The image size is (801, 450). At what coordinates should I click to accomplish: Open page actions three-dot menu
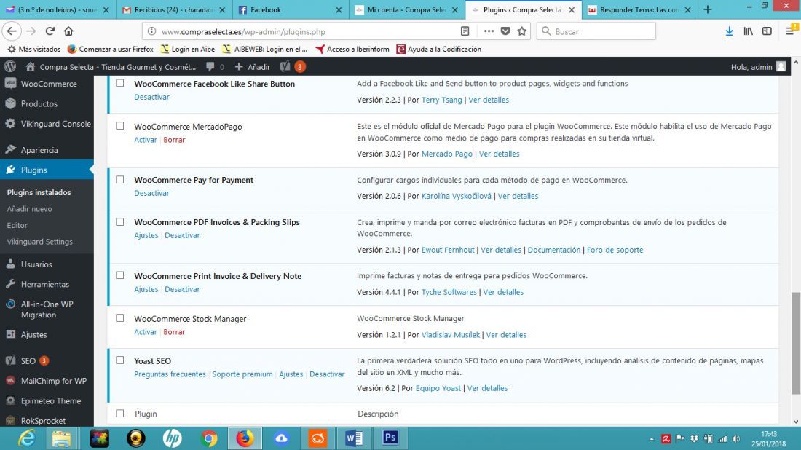pos(489,31)
